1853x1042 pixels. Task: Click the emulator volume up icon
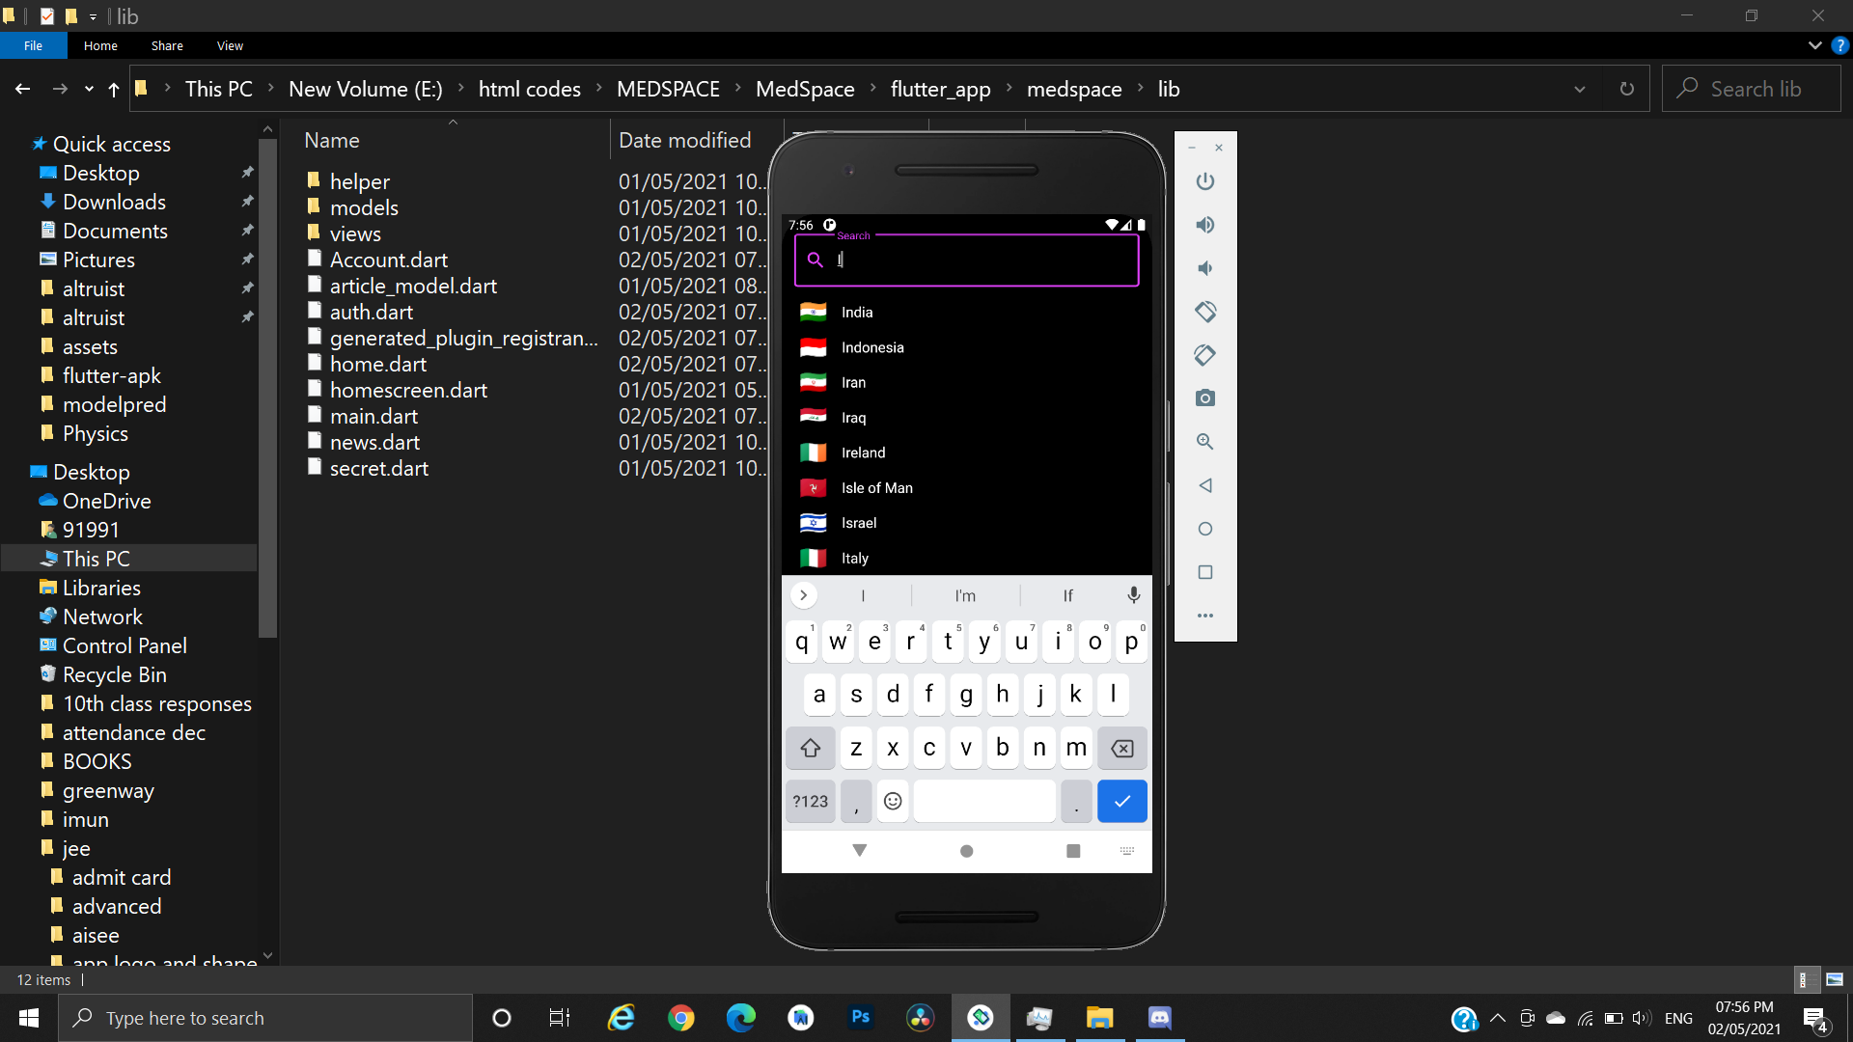pyautogui.click(x=1204, y=225)
